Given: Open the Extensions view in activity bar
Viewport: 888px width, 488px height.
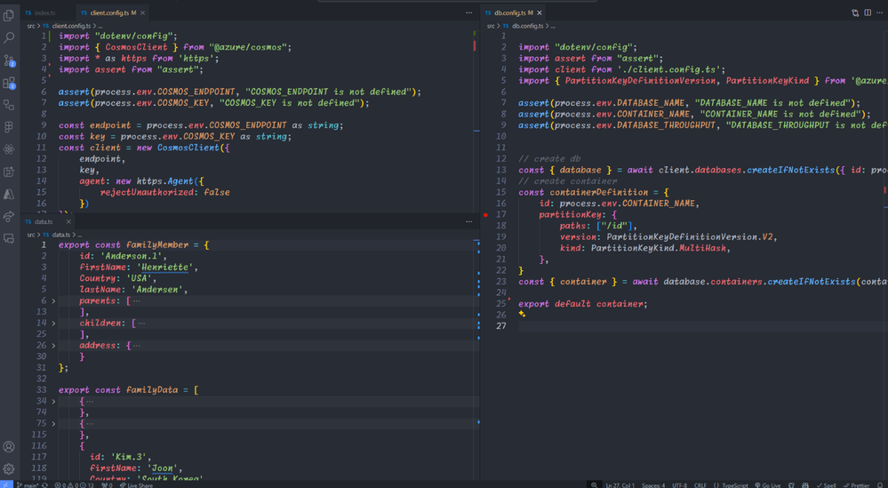Looking at the screenshot, I should point(9,83).
